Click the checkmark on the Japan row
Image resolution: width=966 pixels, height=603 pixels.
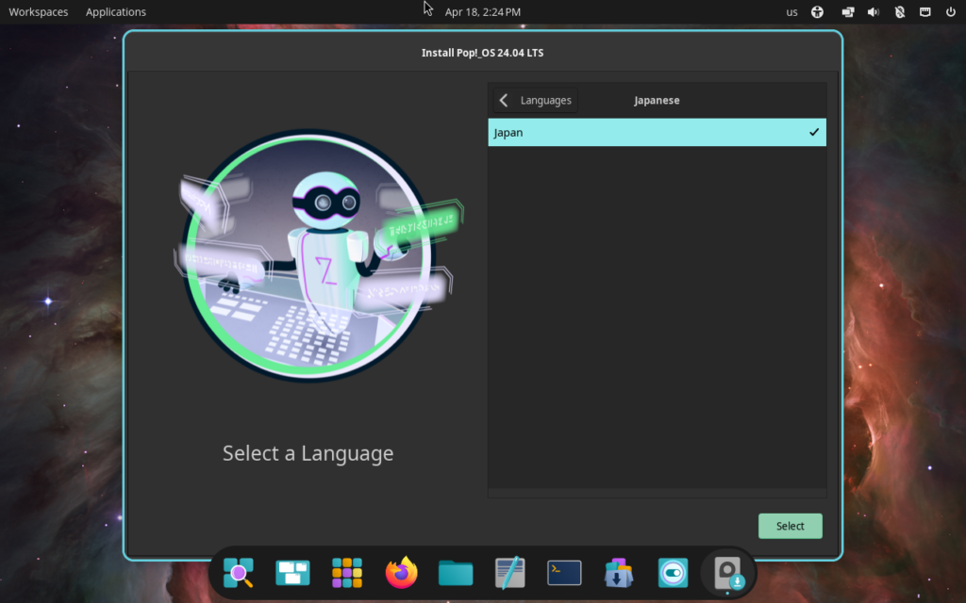click(x=813, y=133)
